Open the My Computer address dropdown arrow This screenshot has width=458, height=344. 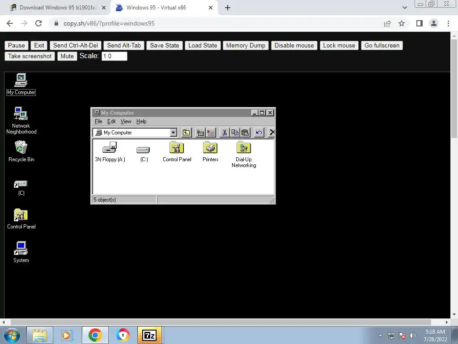click(173, 133)
